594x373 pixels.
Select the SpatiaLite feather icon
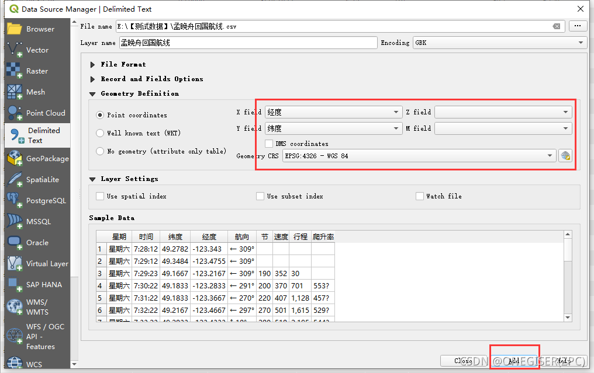(15, 179)
